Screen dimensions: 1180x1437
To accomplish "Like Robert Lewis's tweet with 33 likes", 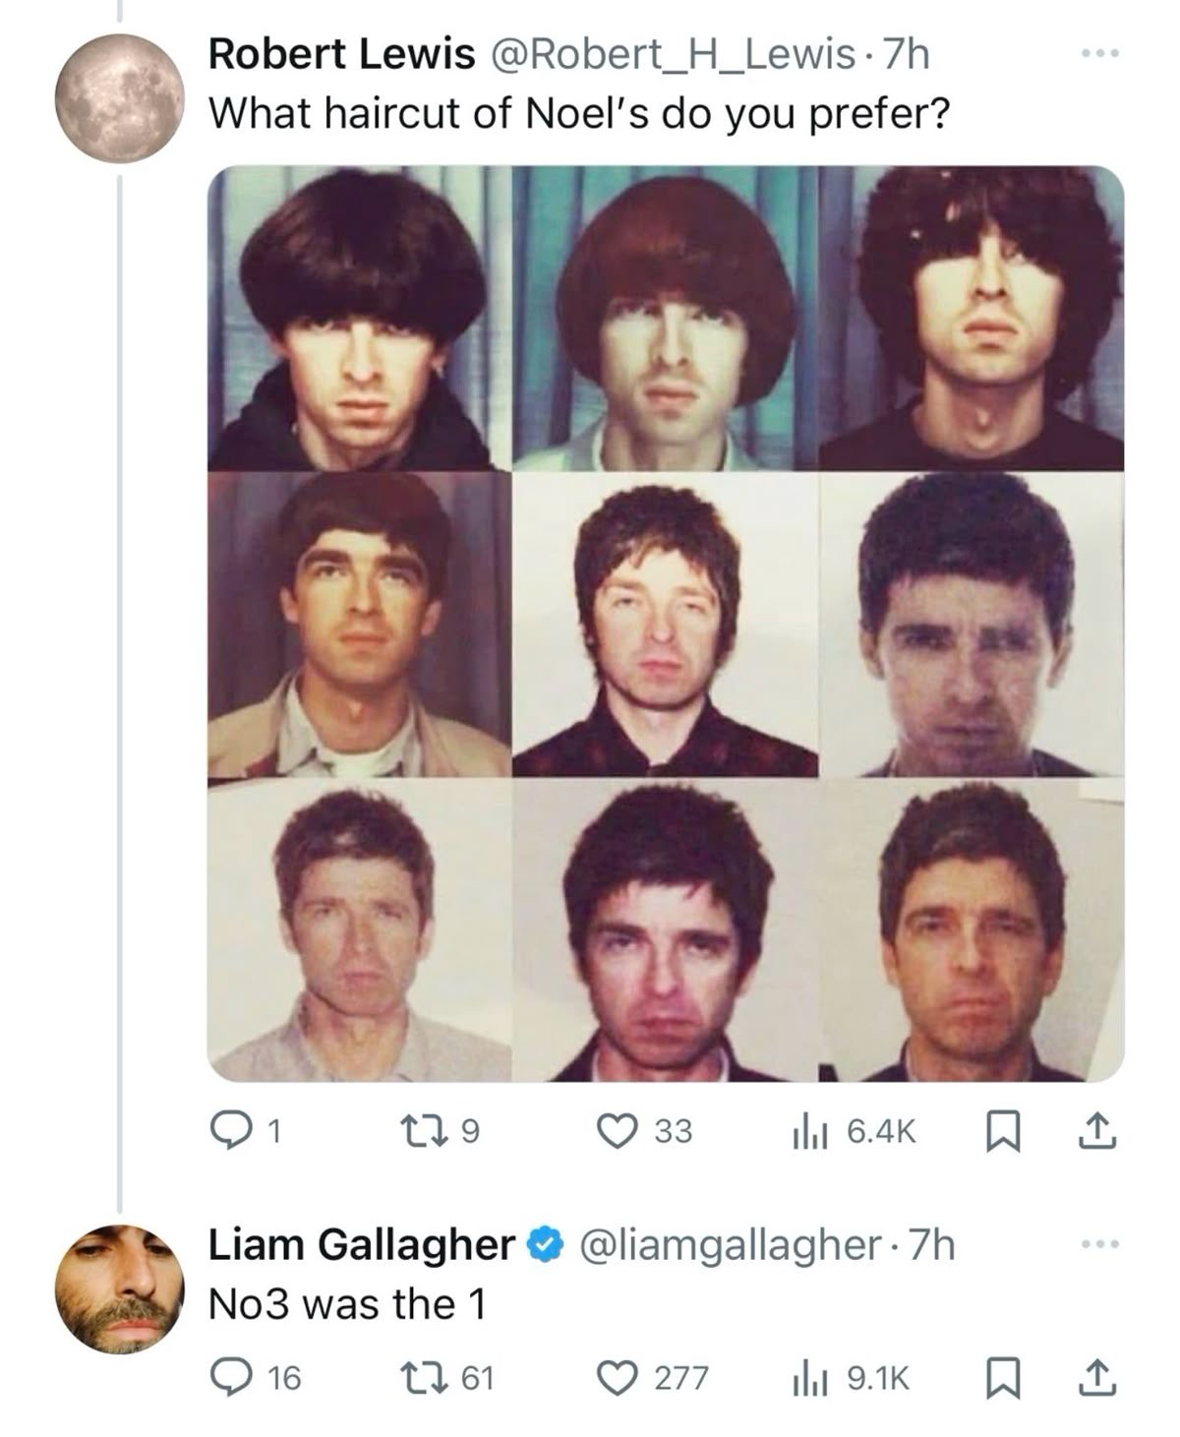I will click(x=645, y=1131).
